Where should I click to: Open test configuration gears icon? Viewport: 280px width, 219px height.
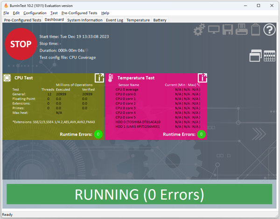click(x=199, y=30)
